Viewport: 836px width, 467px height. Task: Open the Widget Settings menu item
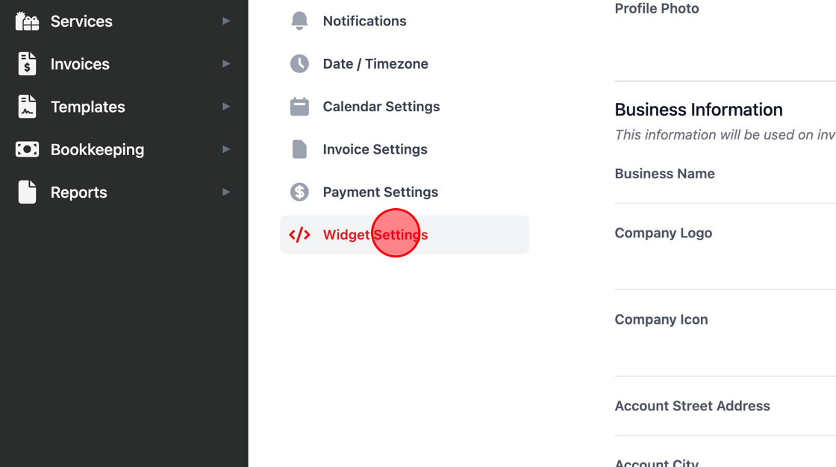375,235
